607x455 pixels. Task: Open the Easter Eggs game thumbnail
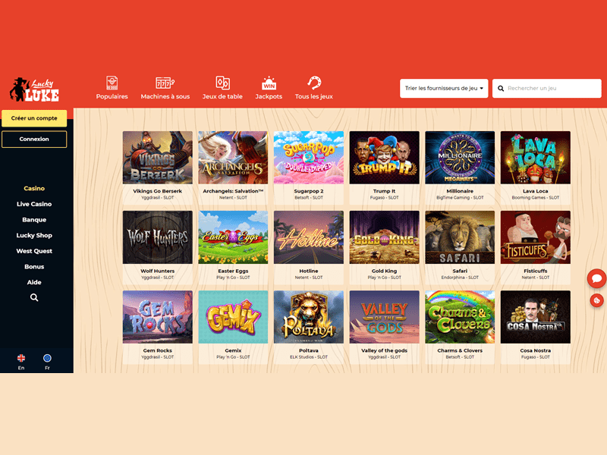point(233,237)
